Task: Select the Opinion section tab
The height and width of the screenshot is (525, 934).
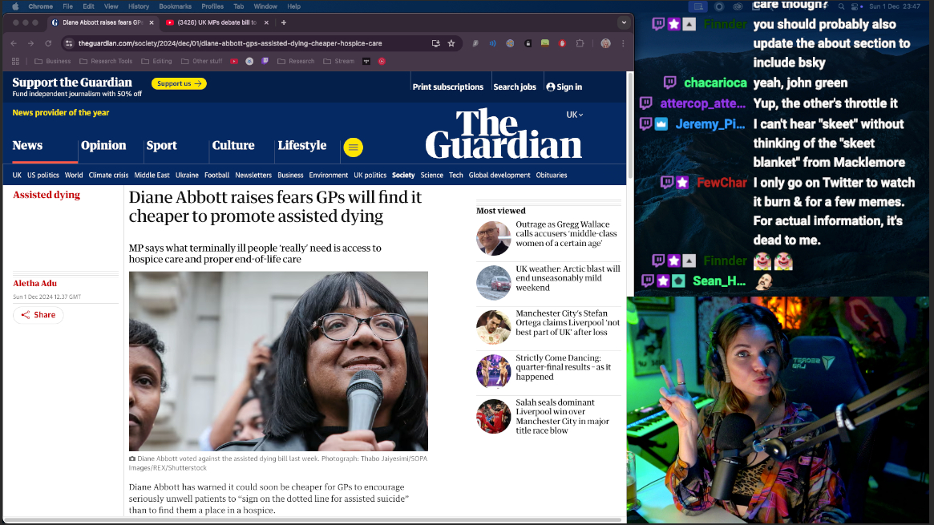Action: click(x=103, y=146)
